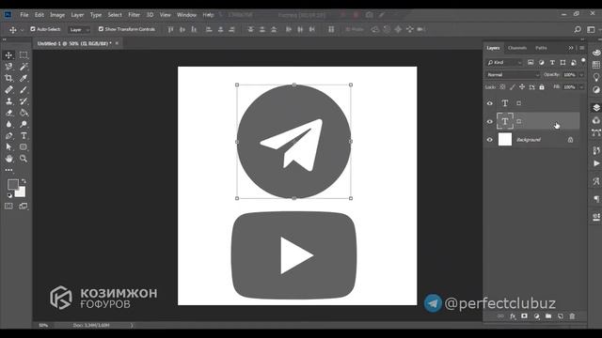Select the Blur tool
The image size is (602, 338).
tap(8, 124)
